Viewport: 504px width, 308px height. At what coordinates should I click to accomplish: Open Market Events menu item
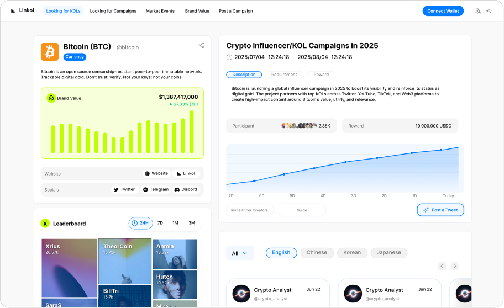pyautogui.click(x=160, y=11)
